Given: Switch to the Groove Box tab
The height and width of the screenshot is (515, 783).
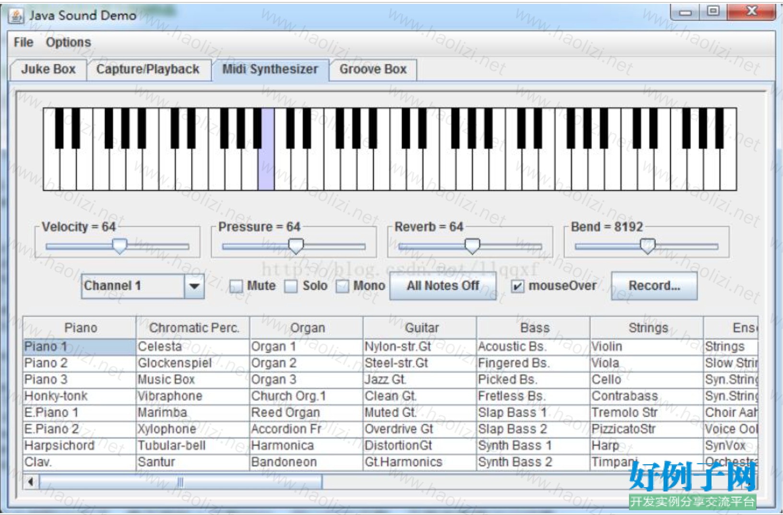Looking at the screenshot, I should [373, 69].
